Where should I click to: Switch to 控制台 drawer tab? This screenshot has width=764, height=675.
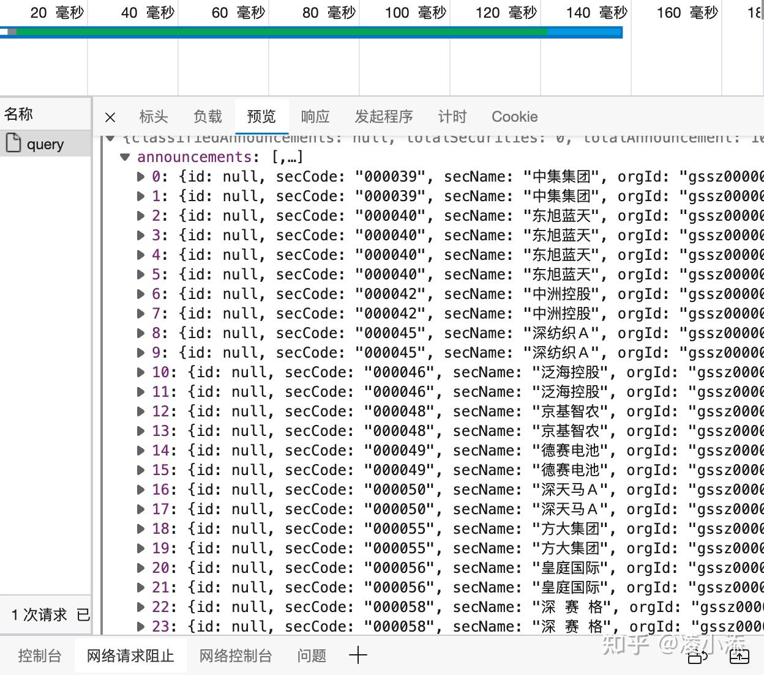point(40,656)
